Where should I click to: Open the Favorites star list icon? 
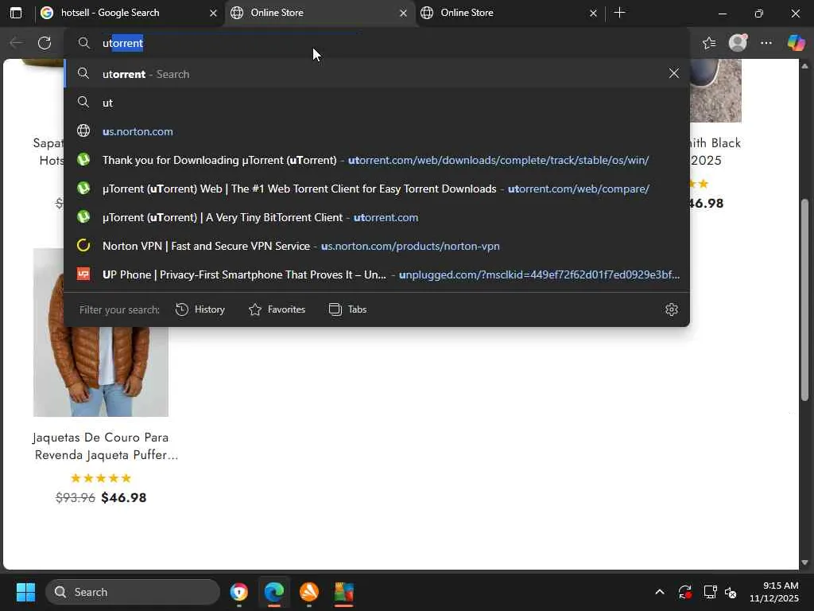[x=709, y=43]
